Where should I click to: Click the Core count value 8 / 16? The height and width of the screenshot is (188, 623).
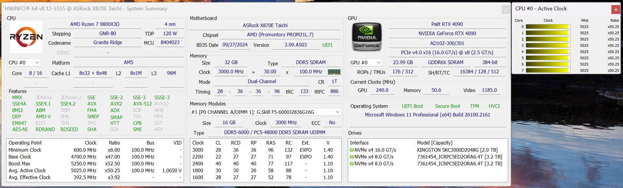point(36,73)
